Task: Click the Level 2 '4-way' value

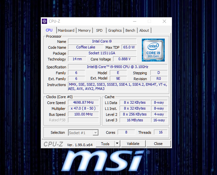Action: [x=159, y=114]
